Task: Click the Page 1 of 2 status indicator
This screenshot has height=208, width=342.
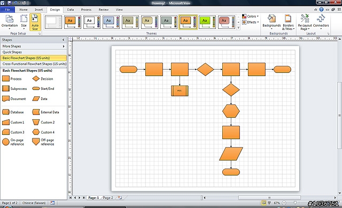Action: pyautogui.click(x=10, y=203)
